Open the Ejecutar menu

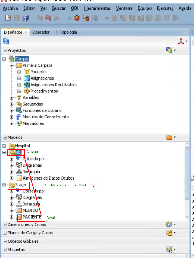165,8
